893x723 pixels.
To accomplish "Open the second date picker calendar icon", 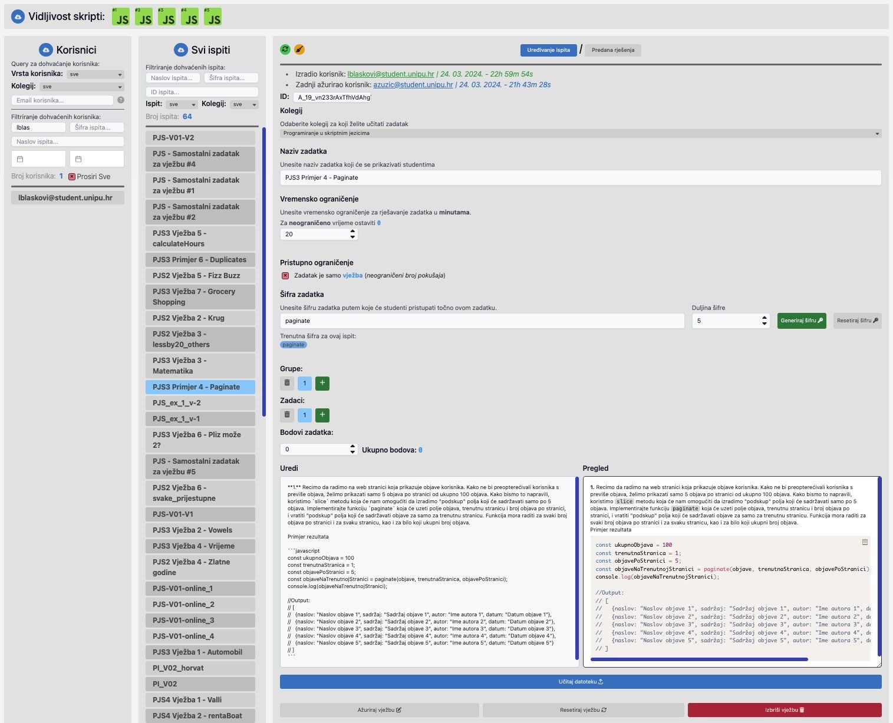I will point(78,159).
